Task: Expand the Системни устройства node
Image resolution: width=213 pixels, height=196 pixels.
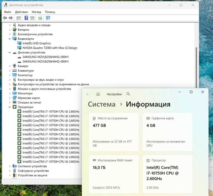Action: [10, 166]
